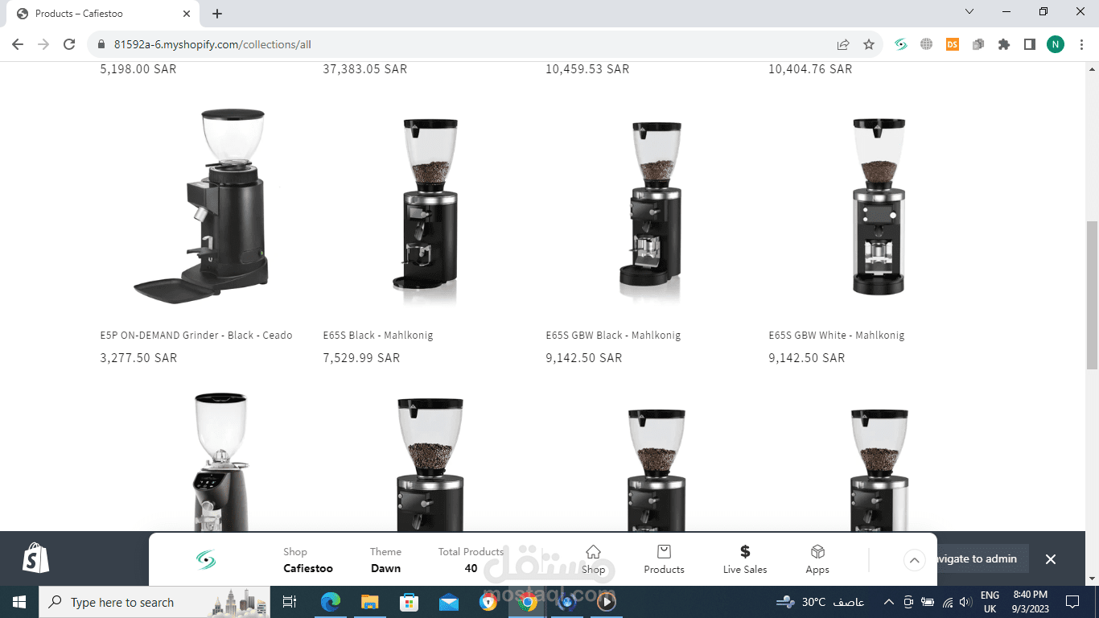Viewport: 1099px width, 618px height.
Task: Bookmark this page with the star icon
Action: (x=869, y=44)
